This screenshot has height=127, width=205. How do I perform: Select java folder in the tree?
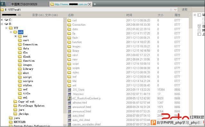pos(17,118)
